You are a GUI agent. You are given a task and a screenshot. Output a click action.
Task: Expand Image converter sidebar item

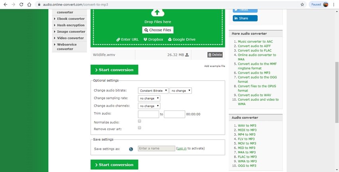tap(69, 32)
